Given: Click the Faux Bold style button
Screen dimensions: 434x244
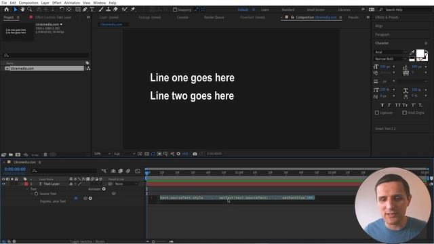Looking at the screenshot, I should [x=382, y=105].
